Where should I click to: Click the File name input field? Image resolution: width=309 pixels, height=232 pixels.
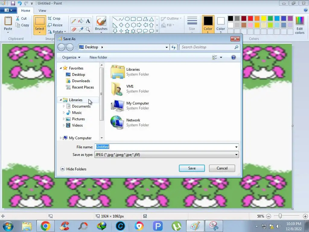coord(167,147)
